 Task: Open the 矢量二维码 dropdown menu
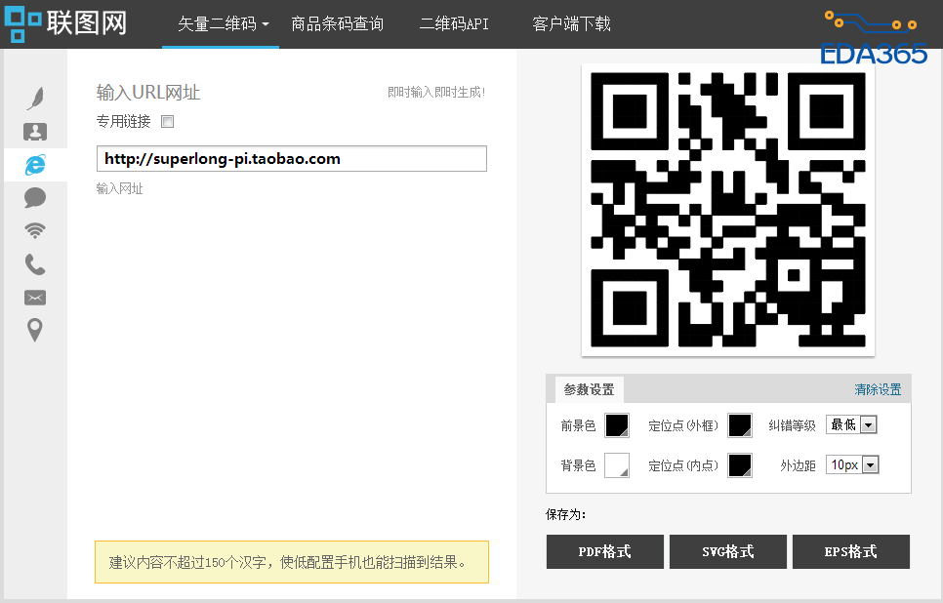(223, 24)
